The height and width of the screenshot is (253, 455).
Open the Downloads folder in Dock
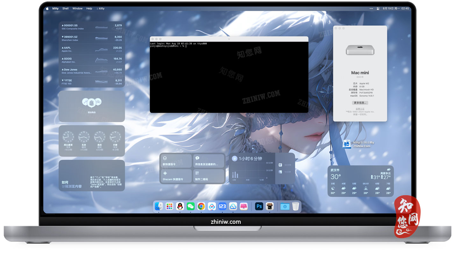click(285, 206)
